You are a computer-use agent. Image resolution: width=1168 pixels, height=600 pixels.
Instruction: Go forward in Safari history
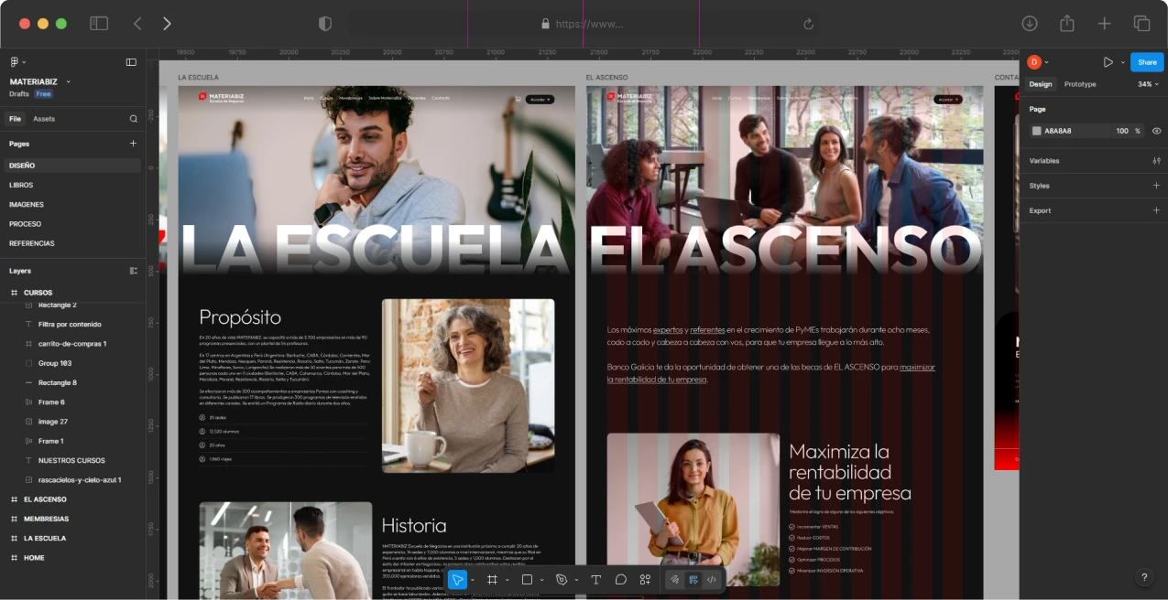167,24
